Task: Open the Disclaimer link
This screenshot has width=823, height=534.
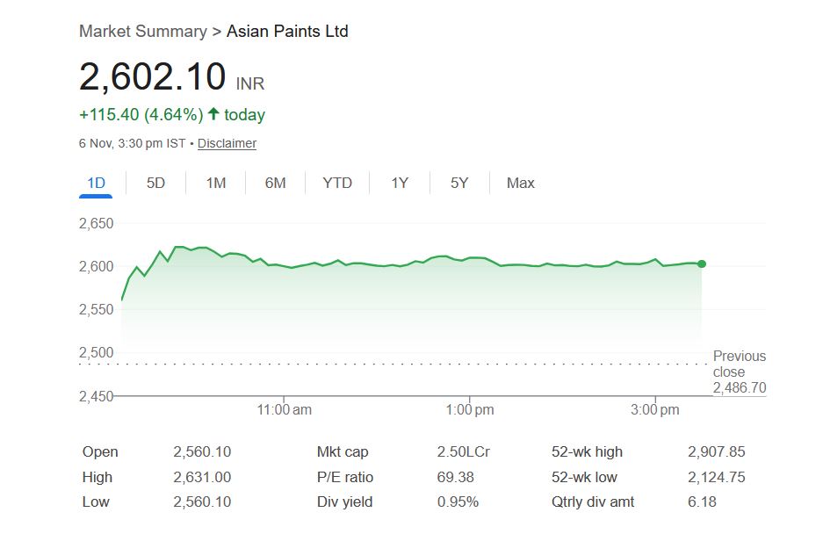Action: [227, 143]
